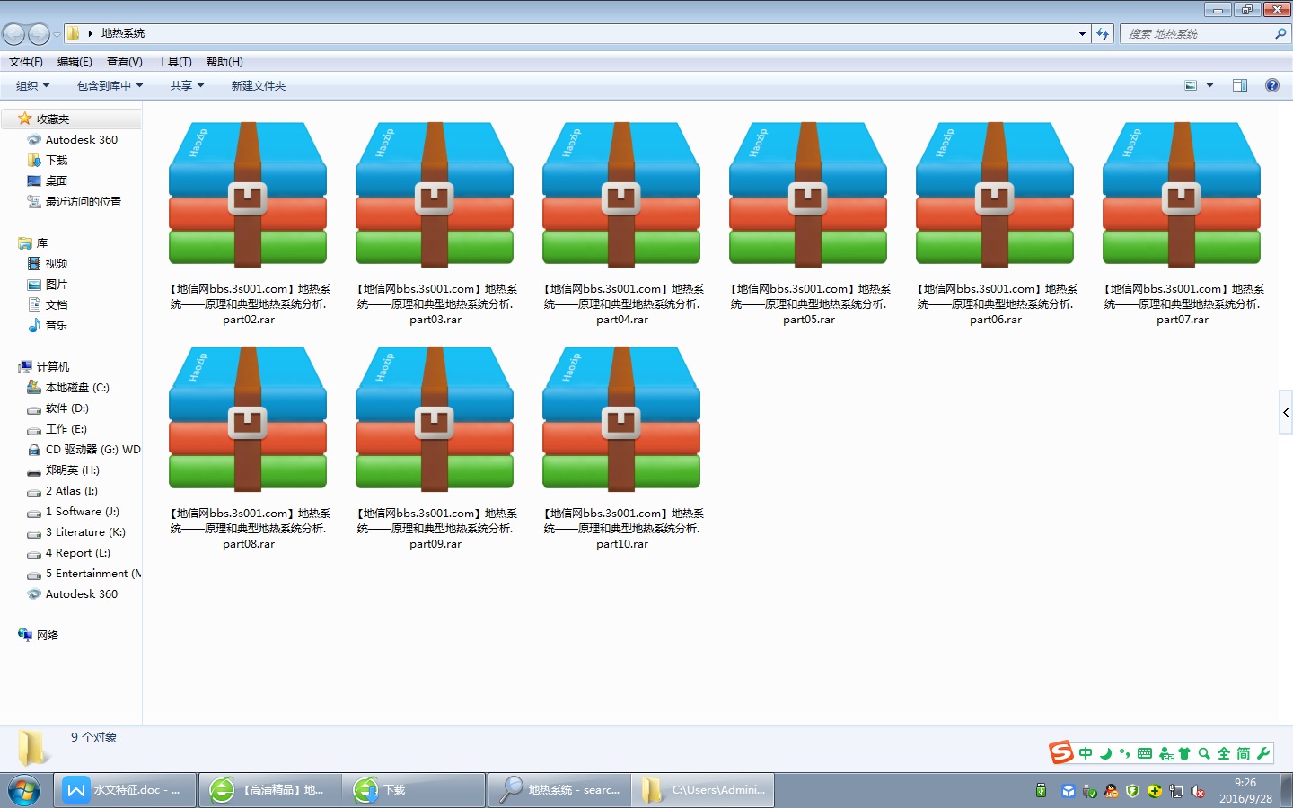Screen dimensions: 1293x808
Task: Select the part05.rar archive icon
Action: (x=808, y=194)
